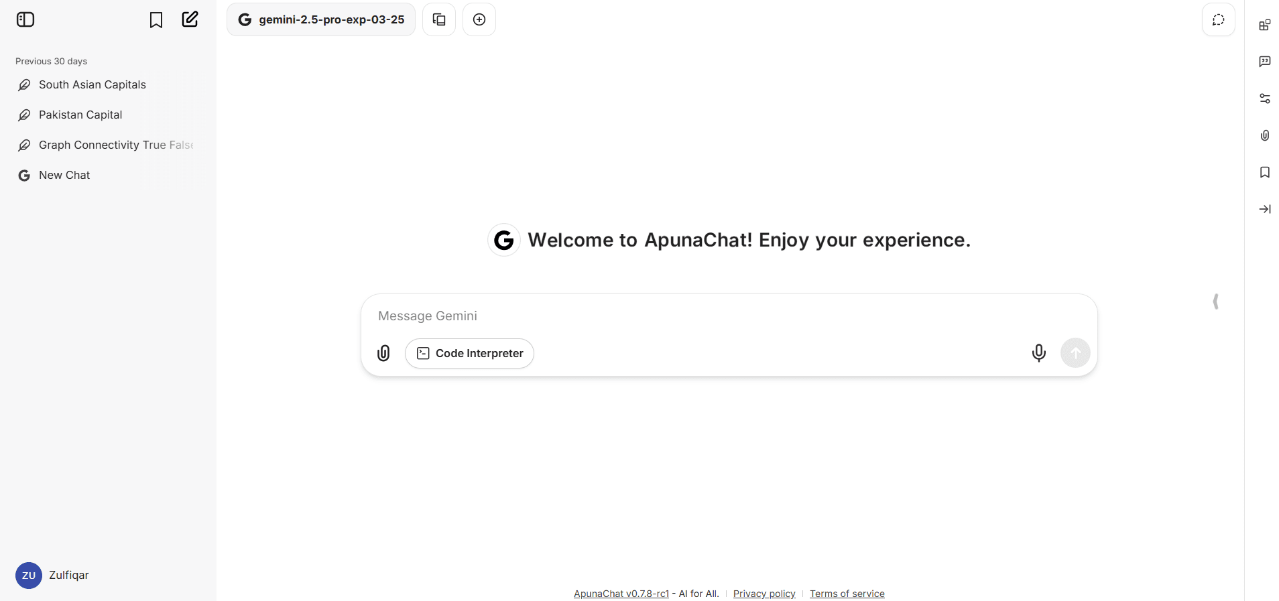Click Google icon beside New Chat
The height and width of the screenshot is (601, 1279).
point(24,176)
